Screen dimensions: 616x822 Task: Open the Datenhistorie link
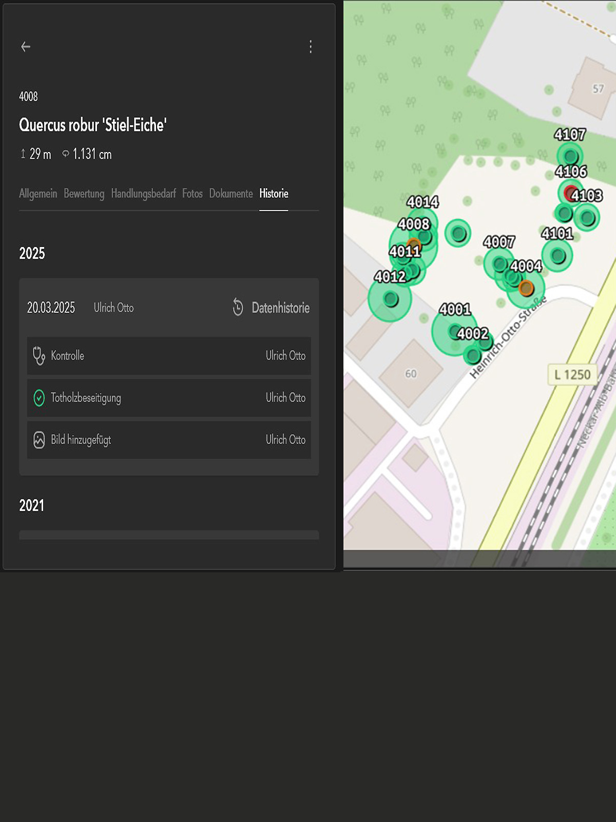click(280, 308)
